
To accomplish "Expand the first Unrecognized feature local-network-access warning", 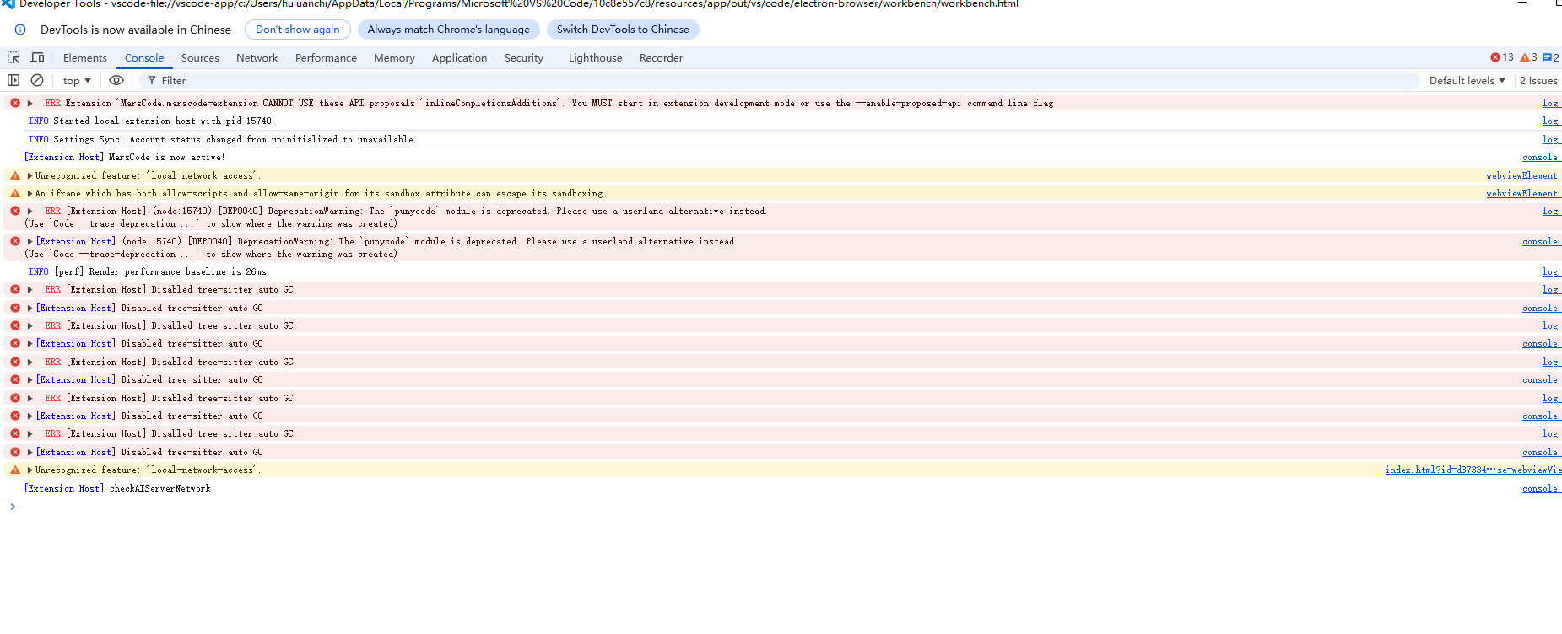I will tap(30, 175).
